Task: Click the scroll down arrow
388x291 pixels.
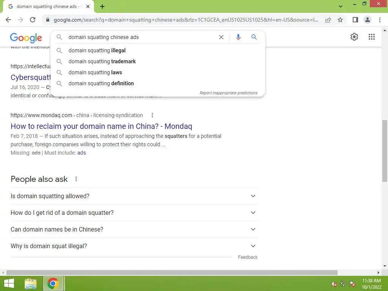Action: (x=385, y=266)
